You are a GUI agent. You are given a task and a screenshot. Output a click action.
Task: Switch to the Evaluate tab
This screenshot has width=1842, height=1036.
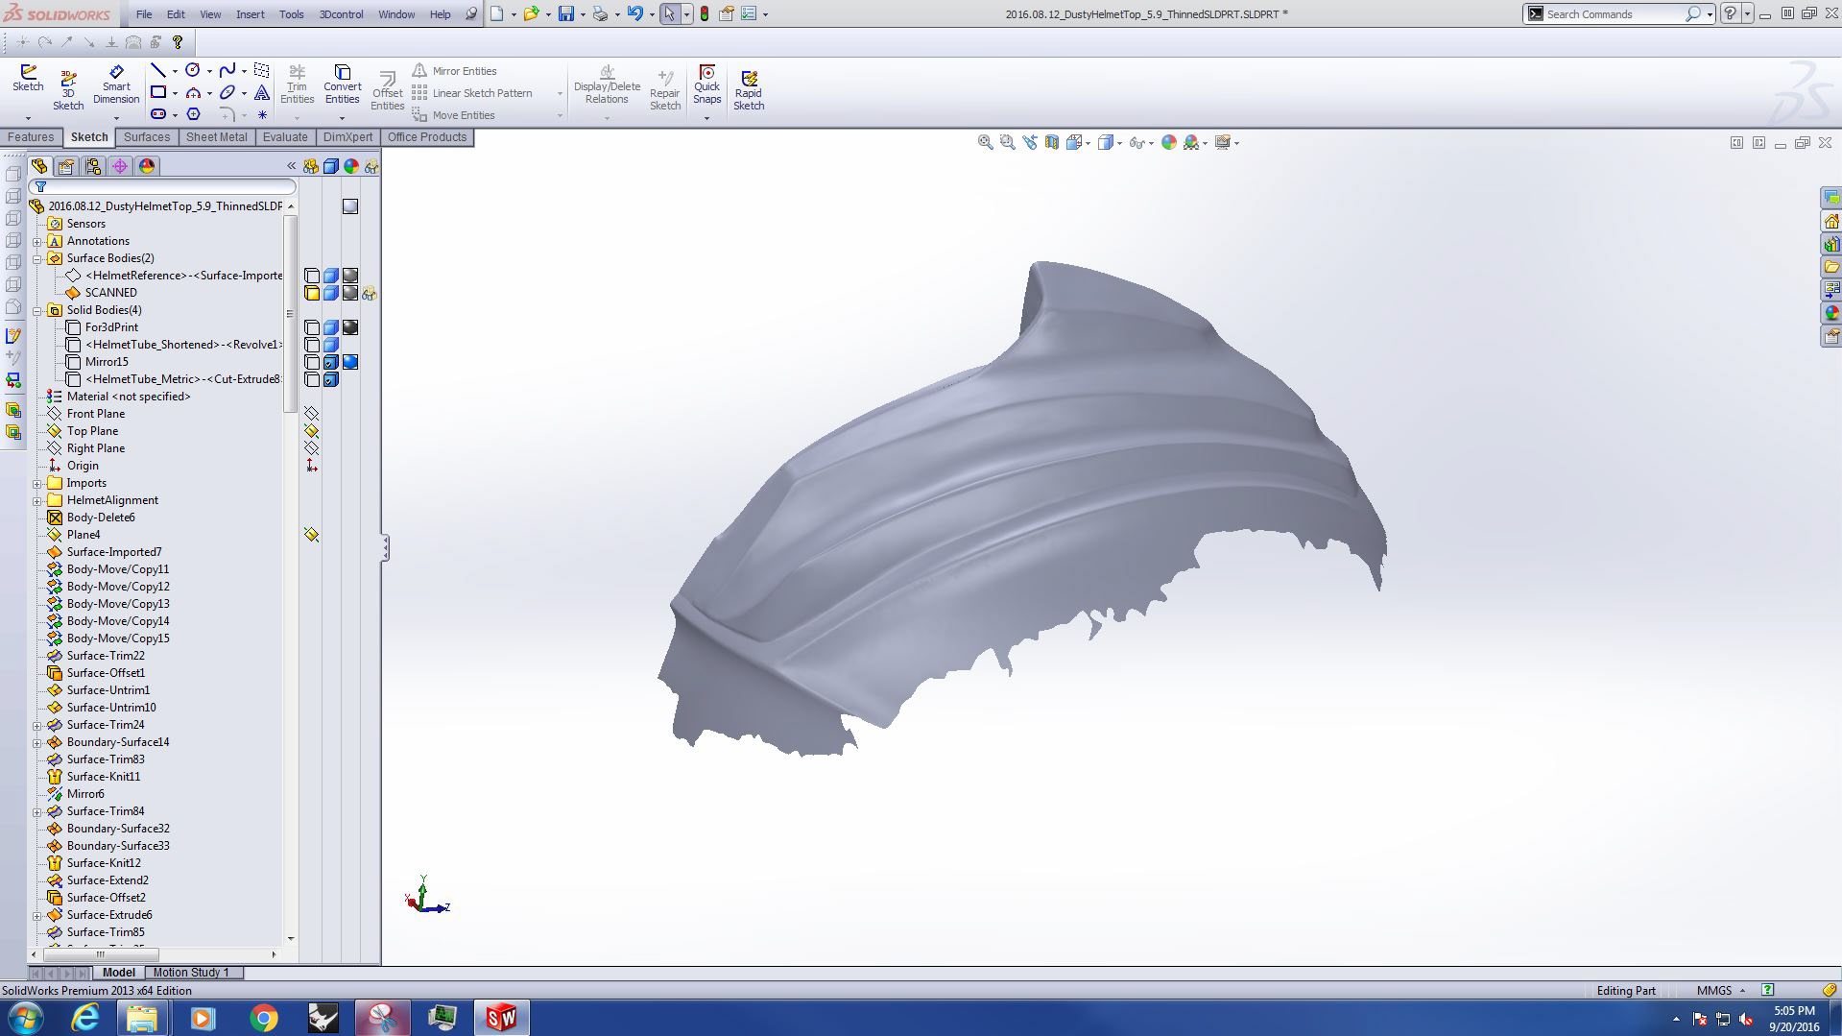(285, 137)
